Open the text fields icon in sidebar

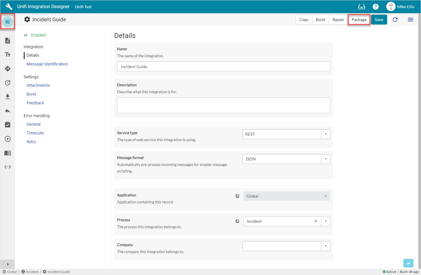pos(8,55)
